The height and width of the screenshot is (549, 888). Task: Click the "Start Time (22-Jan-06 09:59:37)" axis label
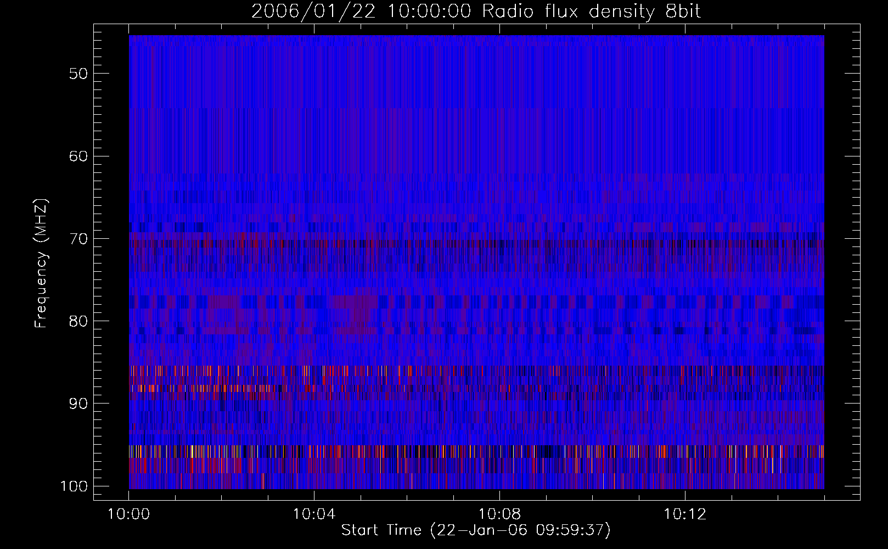point(476,530)
